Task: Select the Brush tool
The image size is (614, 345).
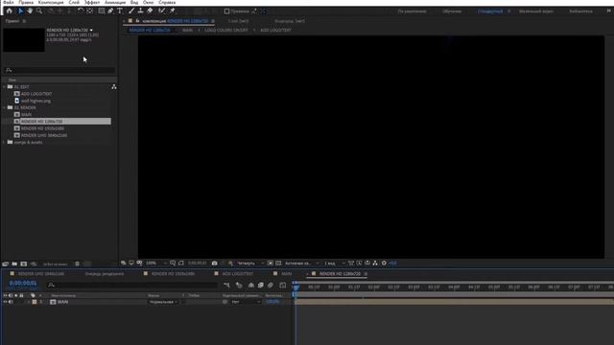Action: point(131,11)
